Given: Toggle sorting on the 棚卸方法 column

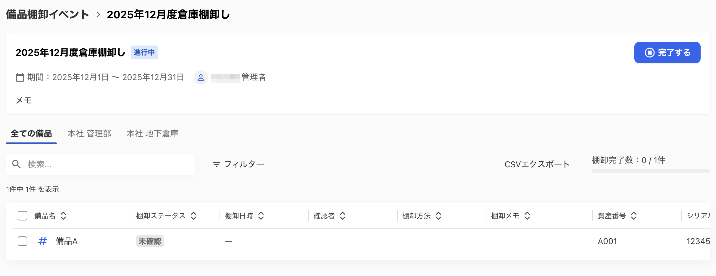Looking at the screenshot, I should (x=438, y=216).
